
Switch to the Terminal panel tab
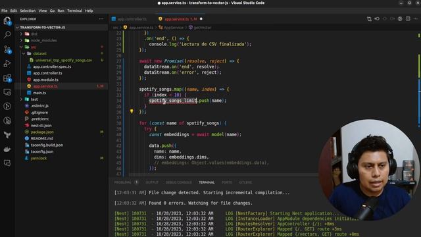click(x=207, y=182)
